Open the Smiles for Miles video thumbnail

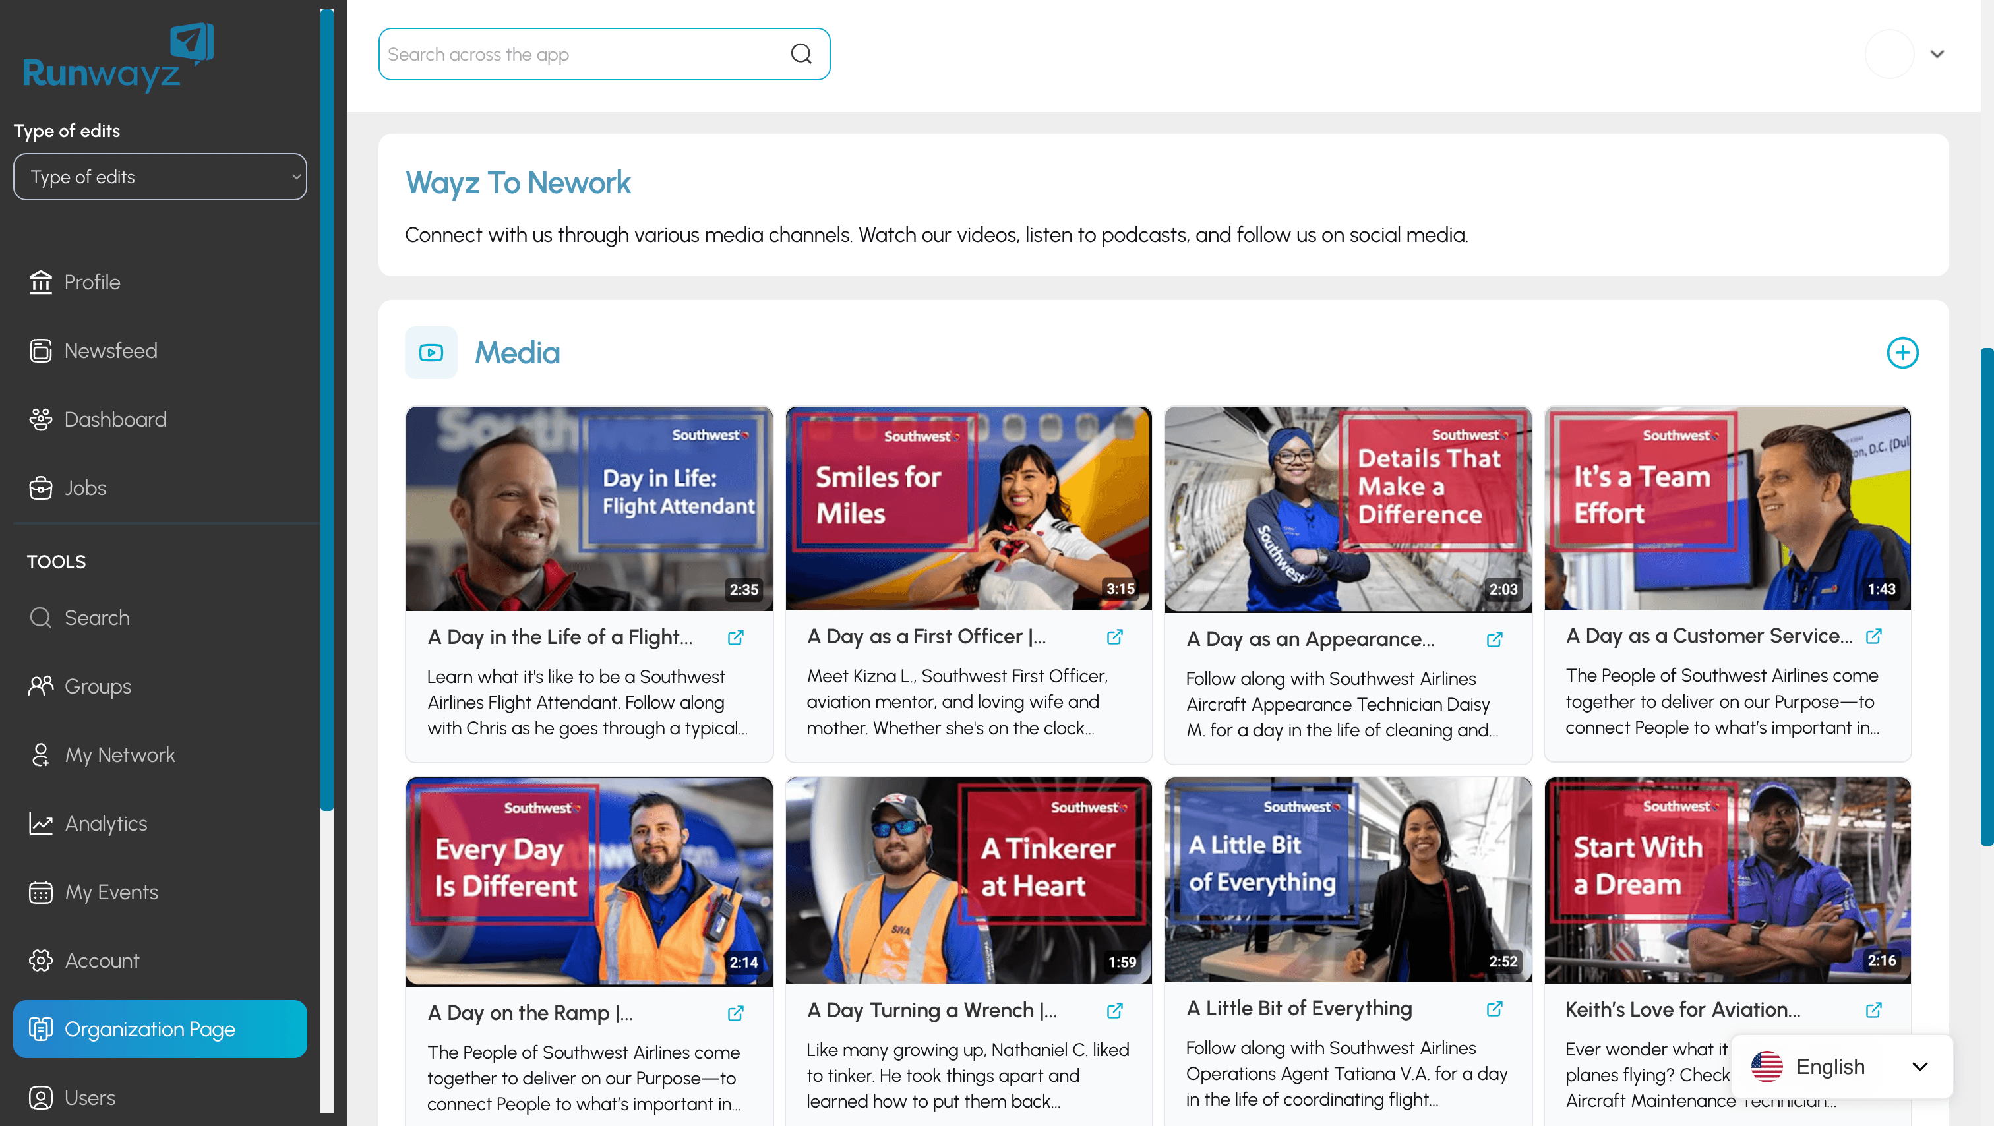click(969, 509)
